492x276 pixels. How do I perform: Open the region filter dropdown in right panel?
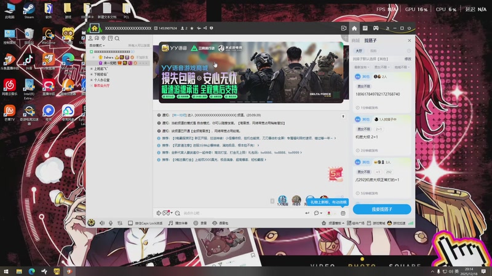click(402, 67)
